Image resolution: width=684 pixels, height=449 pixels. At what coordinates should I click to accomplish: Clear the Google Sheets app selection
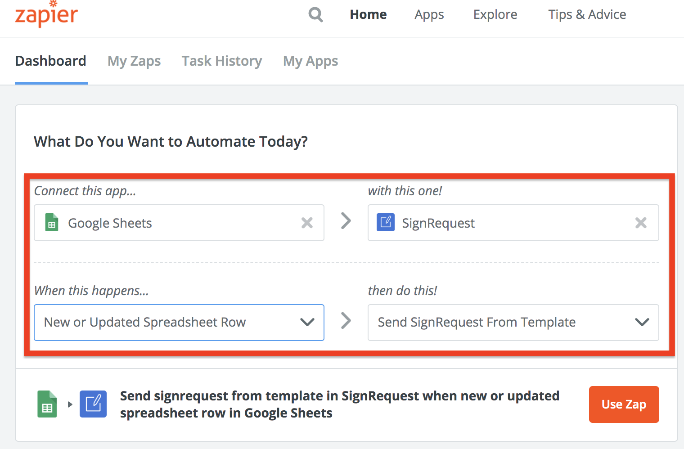tap(307, 223)
